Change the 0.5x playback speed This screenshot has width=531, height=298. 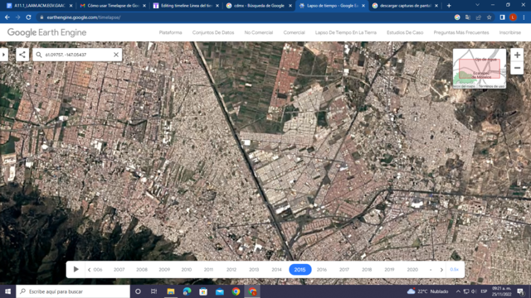click(454, 269)
